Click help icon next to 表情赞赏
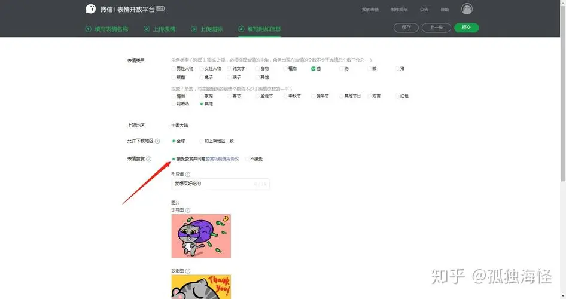566x299 pixels. click(x=149, y=159)
